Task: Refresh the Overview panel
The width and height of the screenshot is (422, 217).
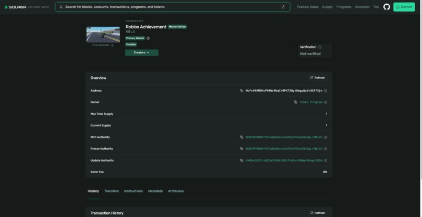Action: tap(318, 78)
